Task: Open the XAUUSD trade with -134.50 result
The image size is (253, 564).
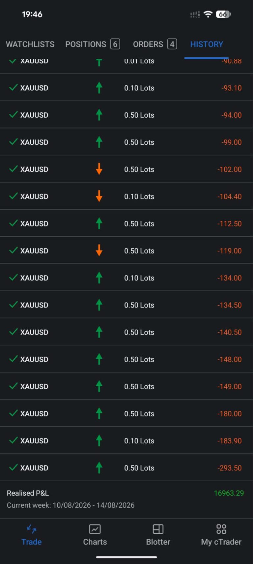Action: click(126, 305)
